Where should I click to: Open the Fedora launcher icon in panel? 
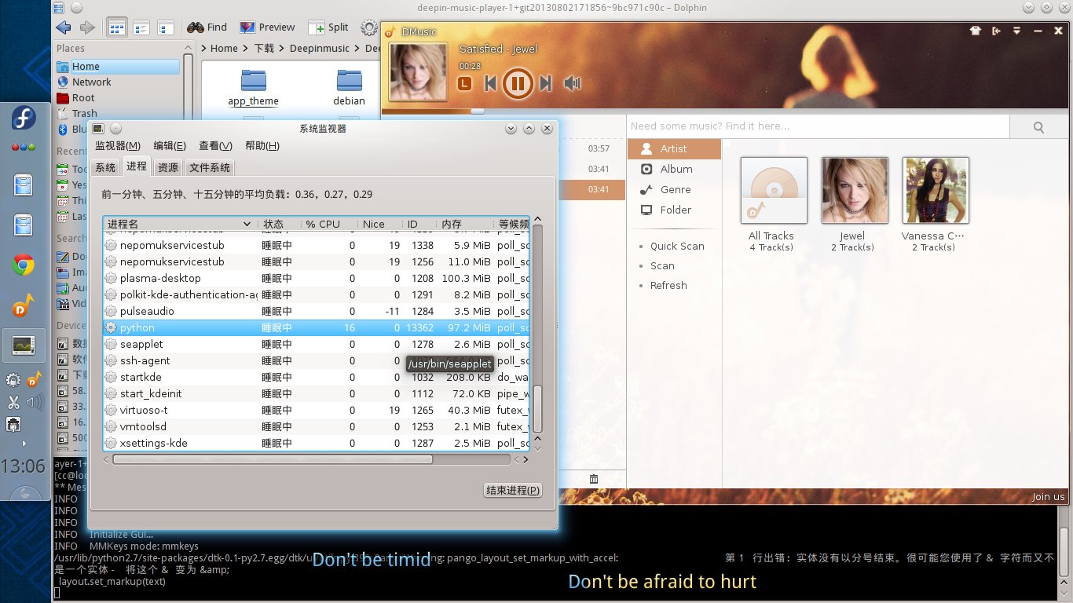click(x=24, y=119)
